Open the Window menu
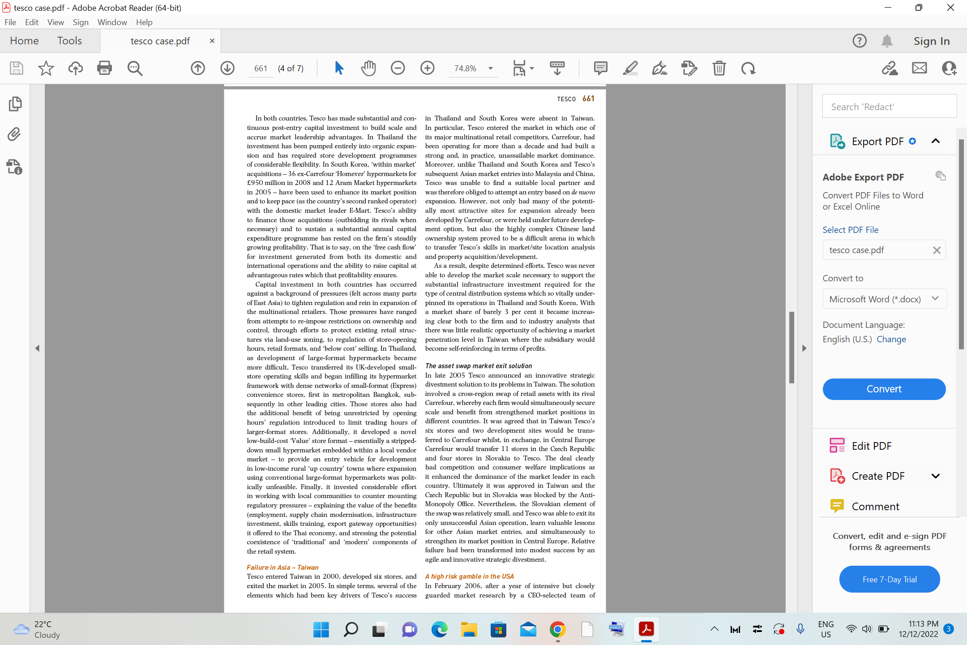 point(112,22)
